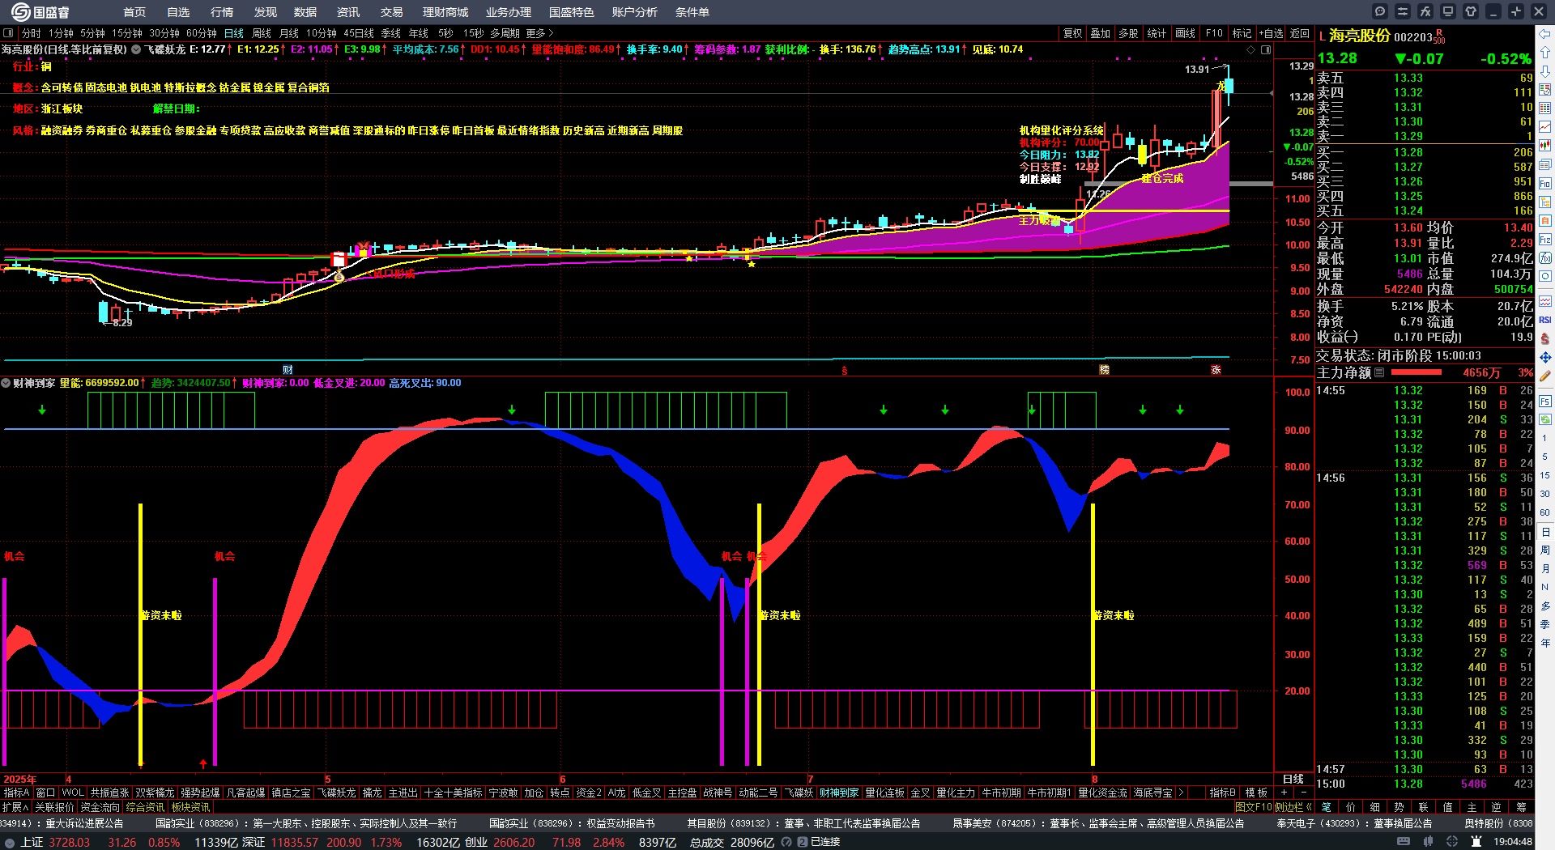The image size is (1555, 850).
Task: Click the move arrows icon in right sidebar
Action: point(1545,357)
